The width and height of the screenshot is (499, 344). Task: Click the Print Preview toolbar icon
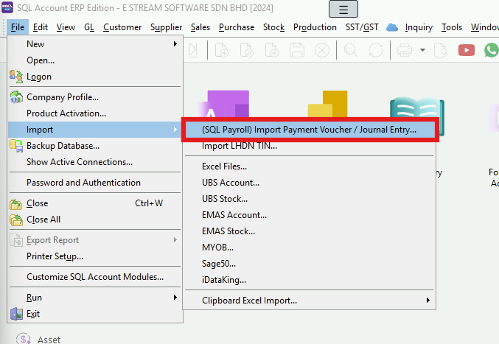(442, 50)
